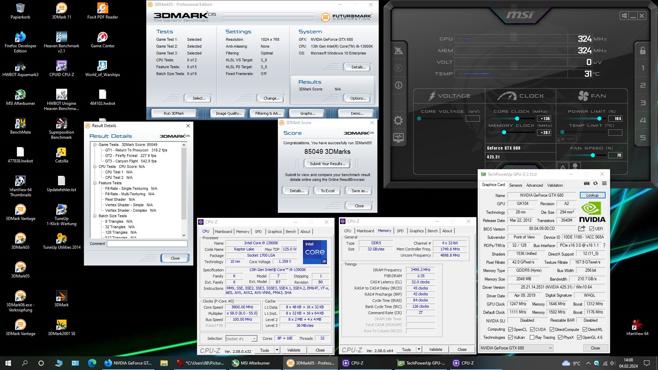The image size is (658, 370).
Task: Click the Power Limit slider handle
Action: tap(599, 119)
